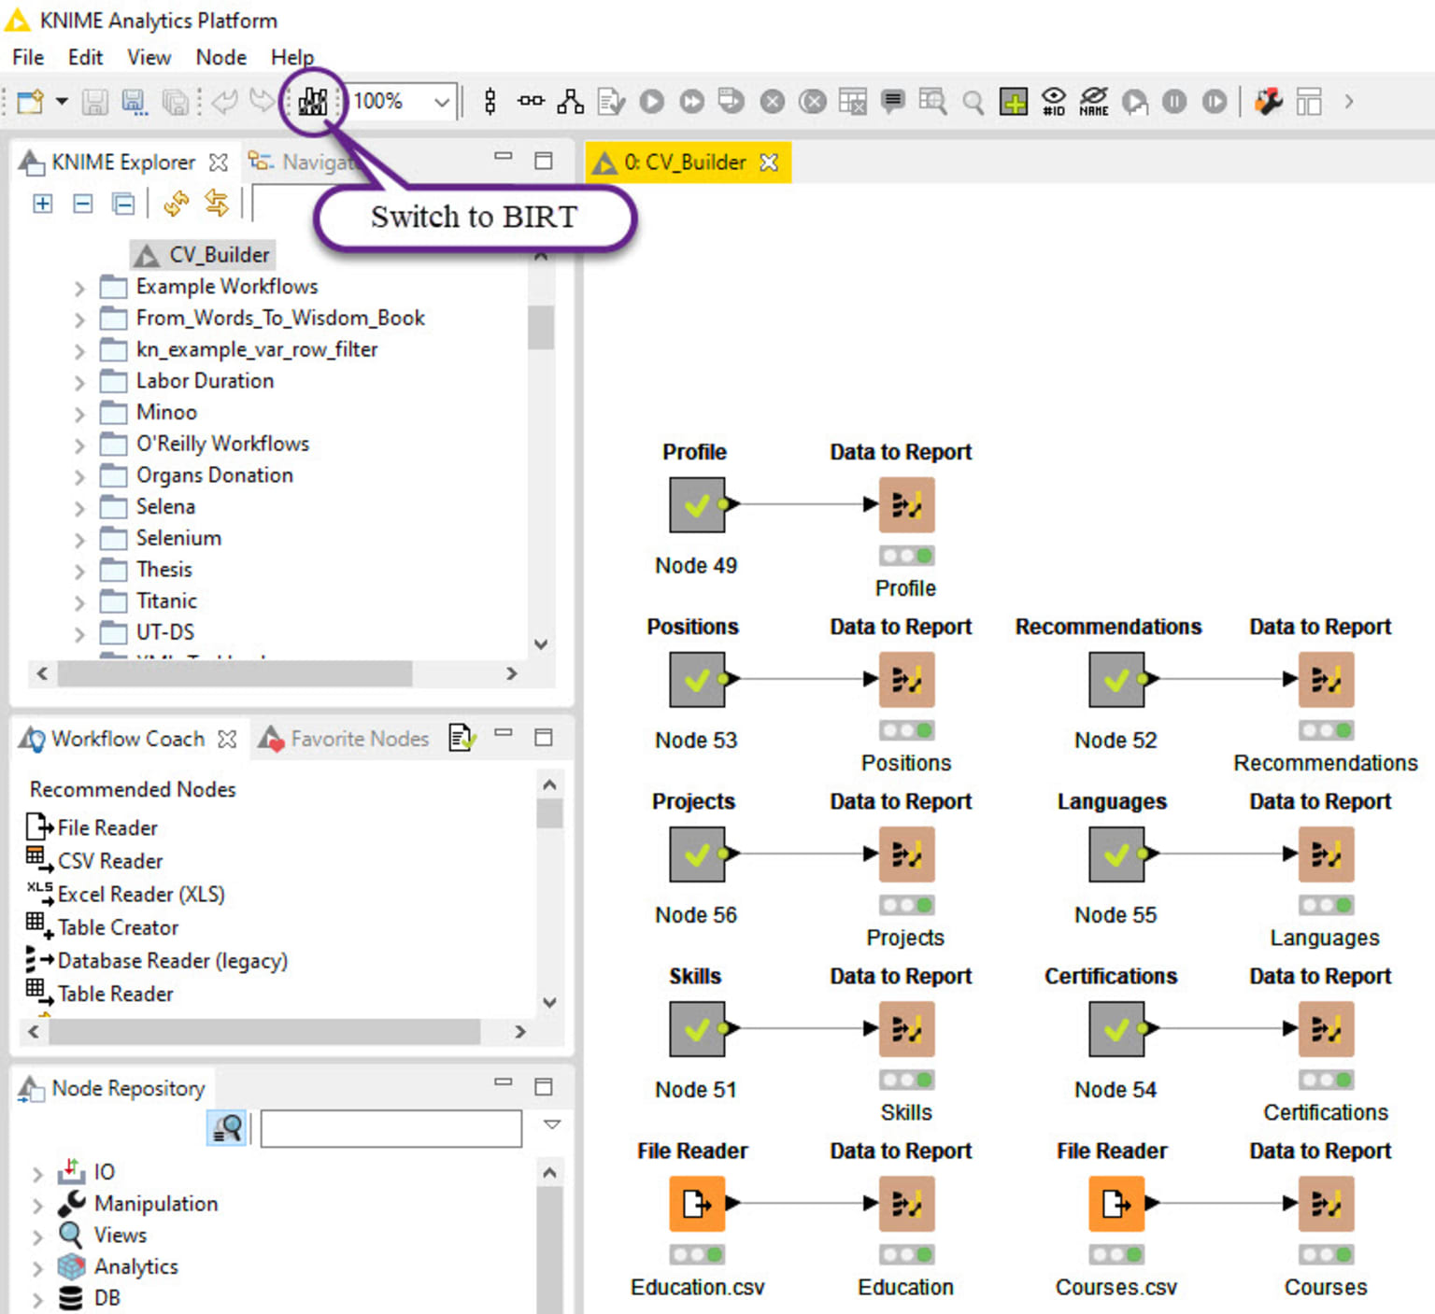
Task: Click the Cancel selected node icon
Action: pos(773,101)
